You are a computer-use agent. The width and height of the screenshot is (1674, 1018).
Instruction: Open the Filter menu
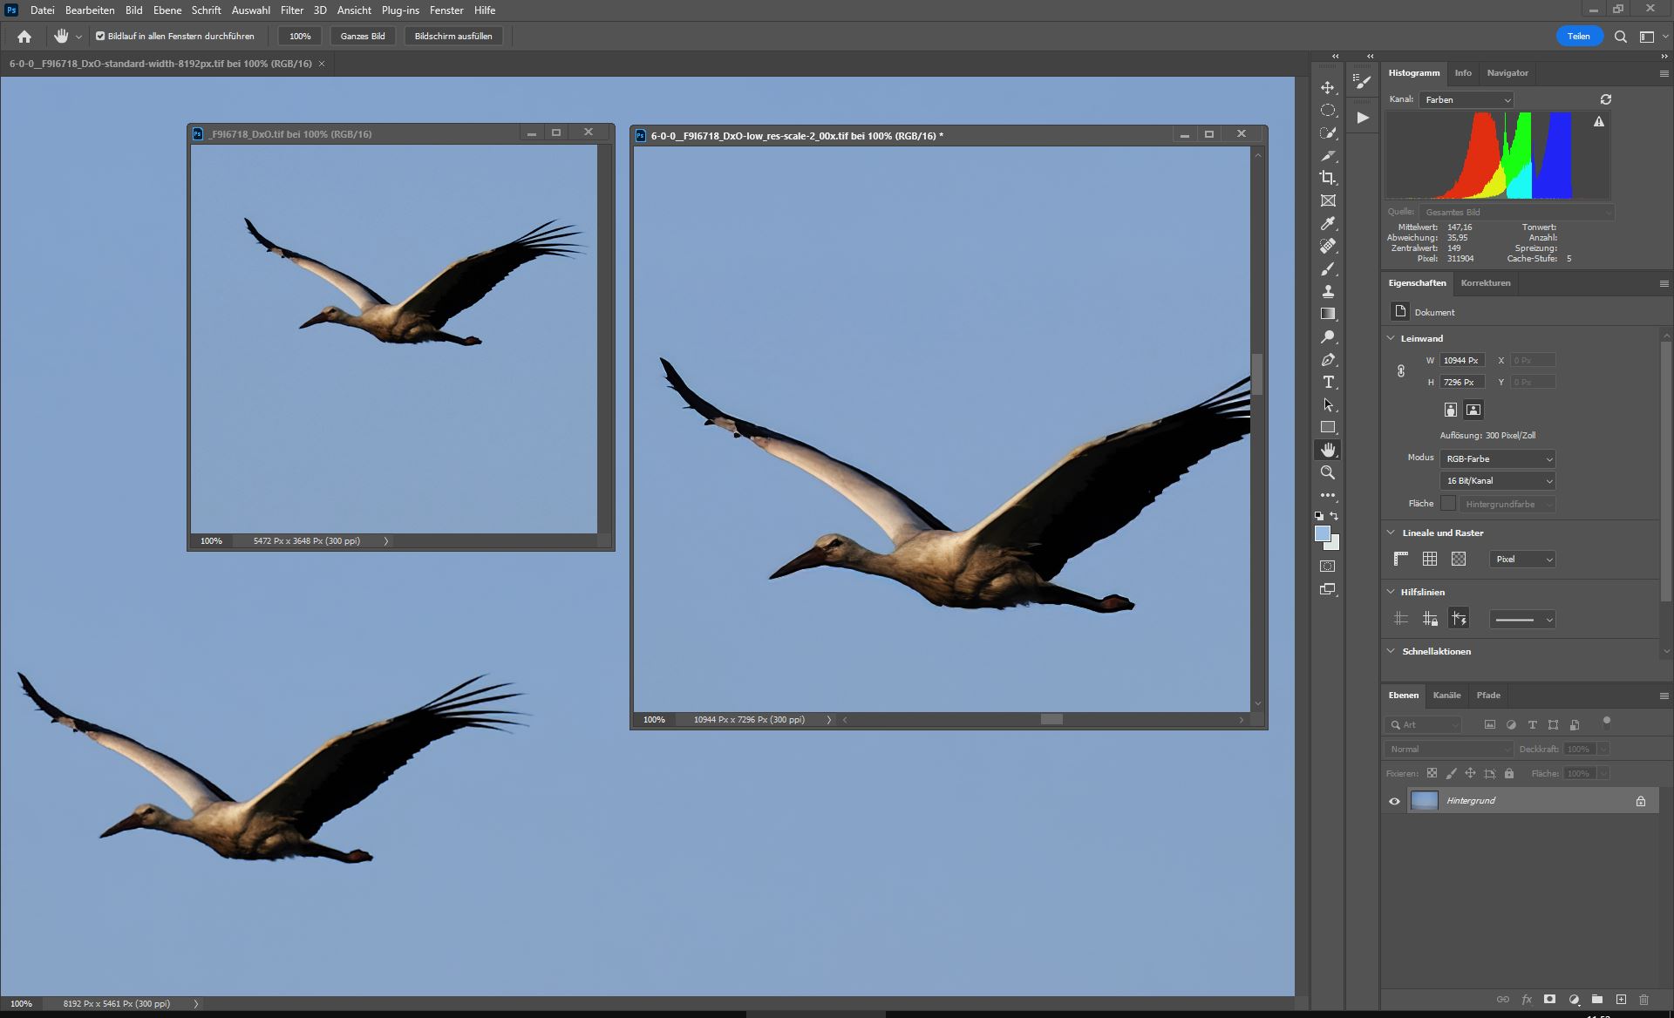coord(291,10)
